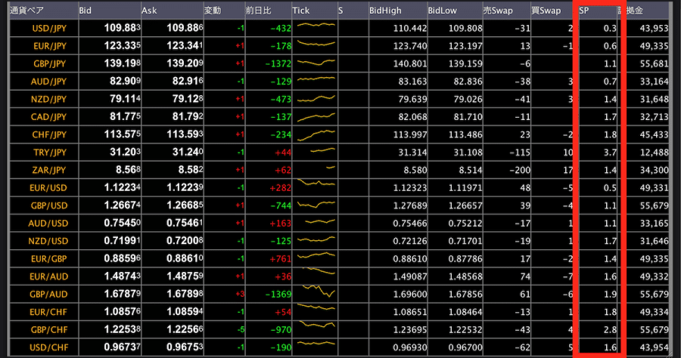The height and width of the screenshot is (358, 681).
Task: Select the CAD/JPY currency pair
Action: tap(48, 117)
